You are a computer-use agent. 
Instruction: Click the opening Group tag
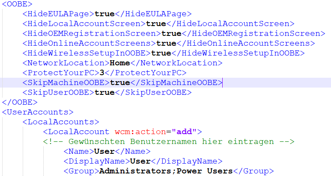tap(81, 171)
